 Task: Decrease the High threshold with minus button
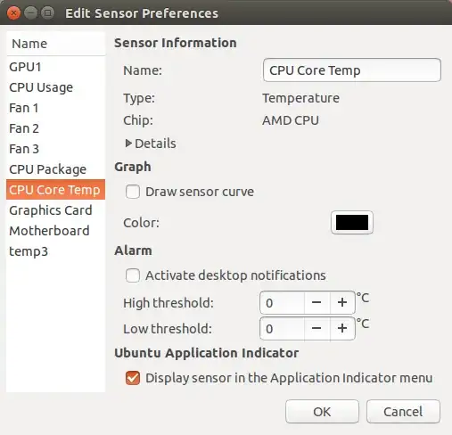pos(316,303)
